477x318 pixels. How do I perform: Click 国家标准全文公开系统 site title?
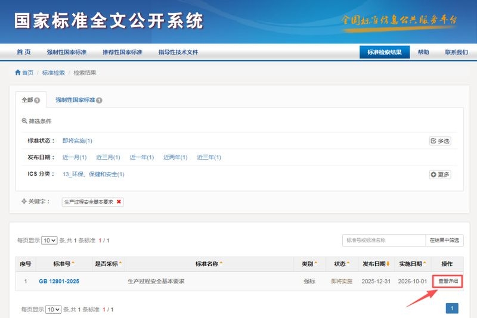point(109,21)
